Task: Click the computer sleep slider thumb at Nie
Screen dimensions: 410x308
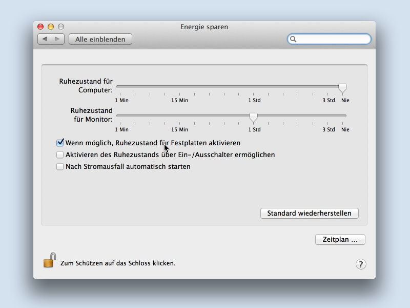Action: (x=342, y=88)
